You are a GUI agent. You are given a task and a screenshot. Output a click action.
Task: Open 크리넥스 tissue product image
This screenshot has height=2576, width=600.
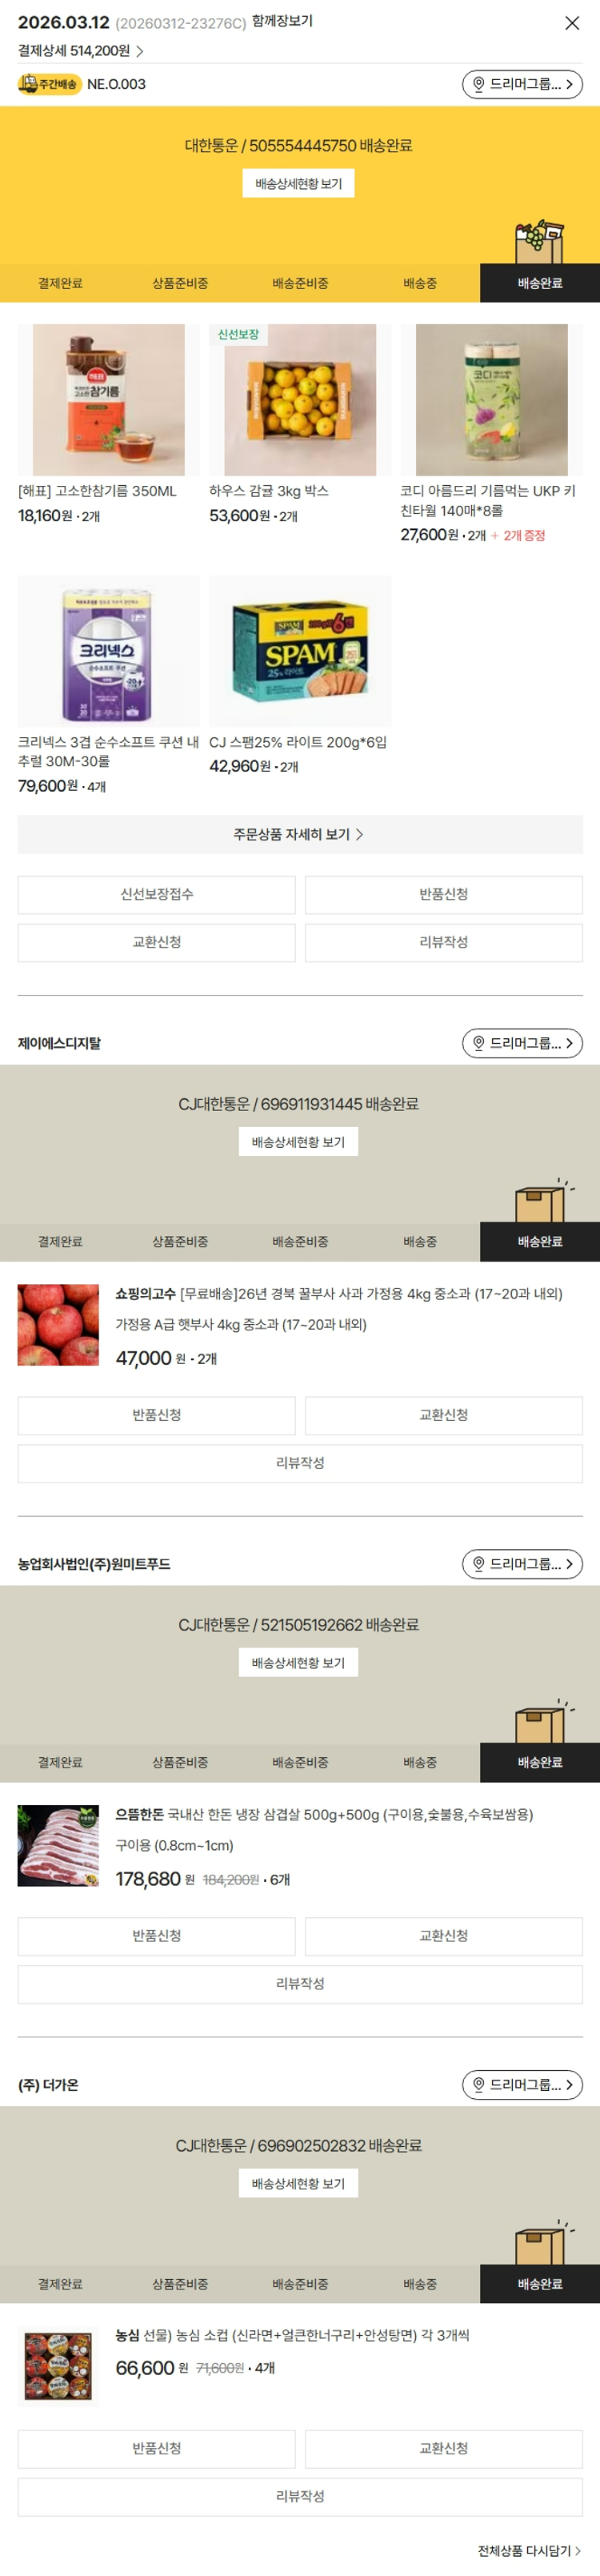[x=108, y=651]
